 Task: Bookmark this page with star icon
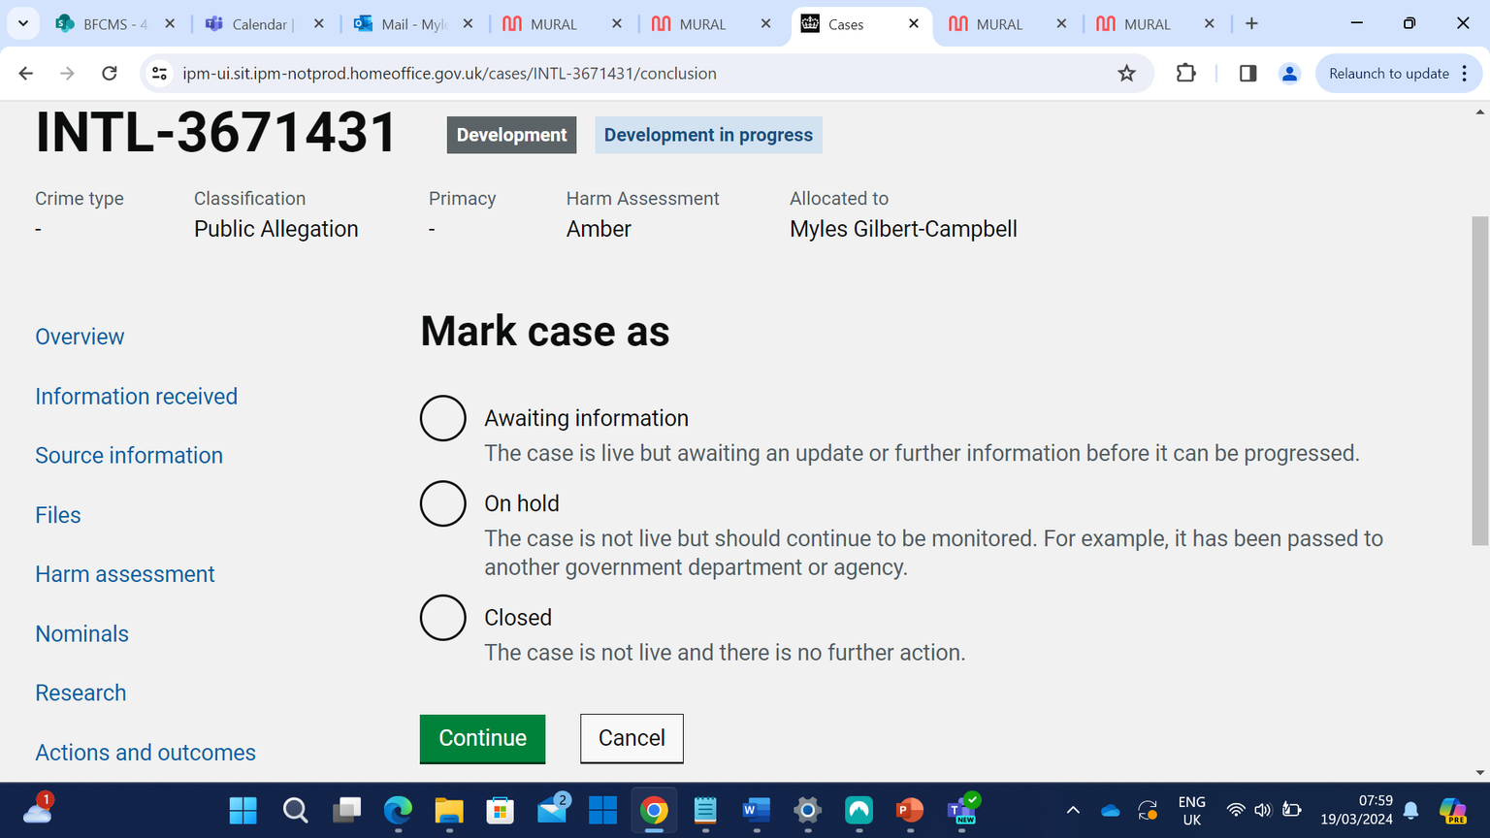point(1126,74)
